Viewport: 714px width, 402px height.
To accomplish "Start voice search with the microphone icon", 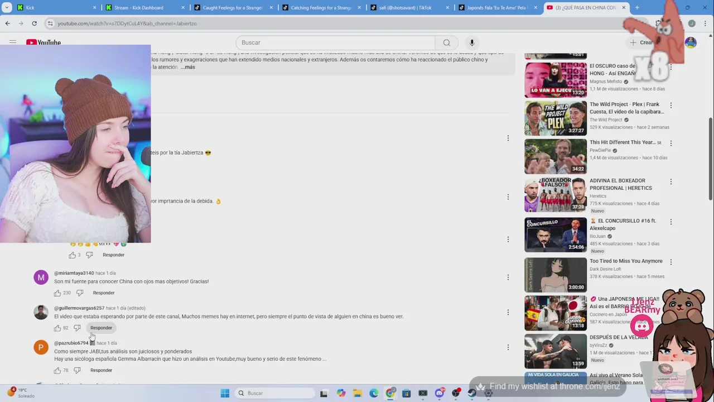I will click(x=472, y=42).
